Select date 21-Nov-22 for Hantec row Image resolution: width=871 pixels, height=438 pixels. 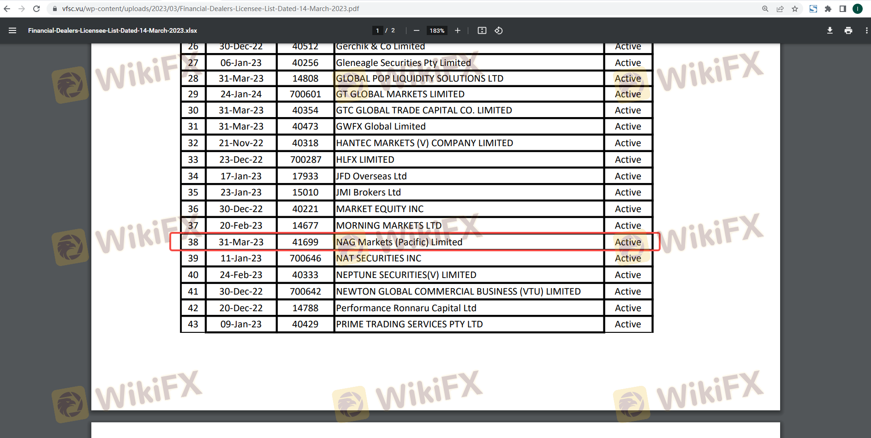coord(241,143)
